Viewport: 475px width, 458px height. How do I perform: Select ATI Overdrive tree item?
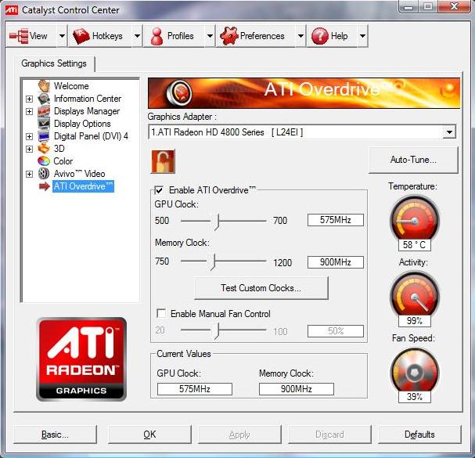pos(83,186)
